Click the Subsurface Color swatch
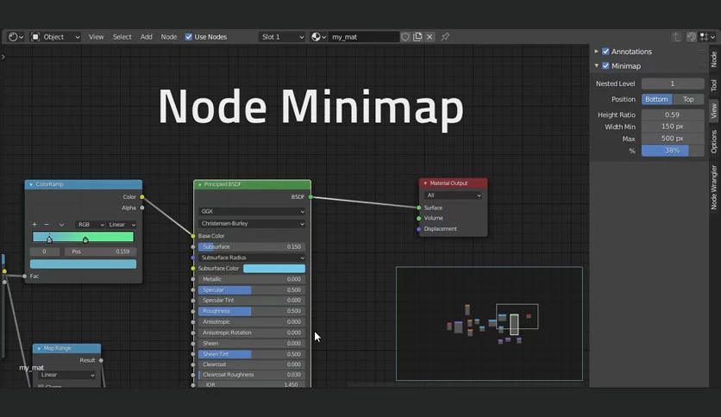The width and height of the screenshot is (721, 417). [274, 268]
